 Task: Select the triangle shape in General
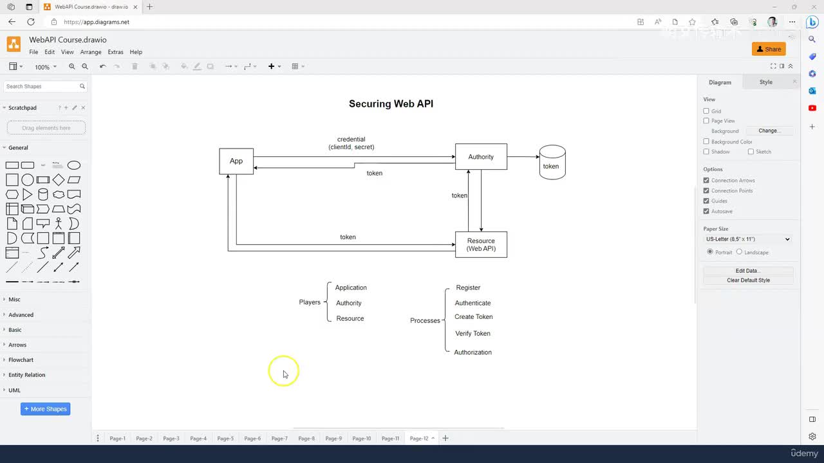coord(28,194)
